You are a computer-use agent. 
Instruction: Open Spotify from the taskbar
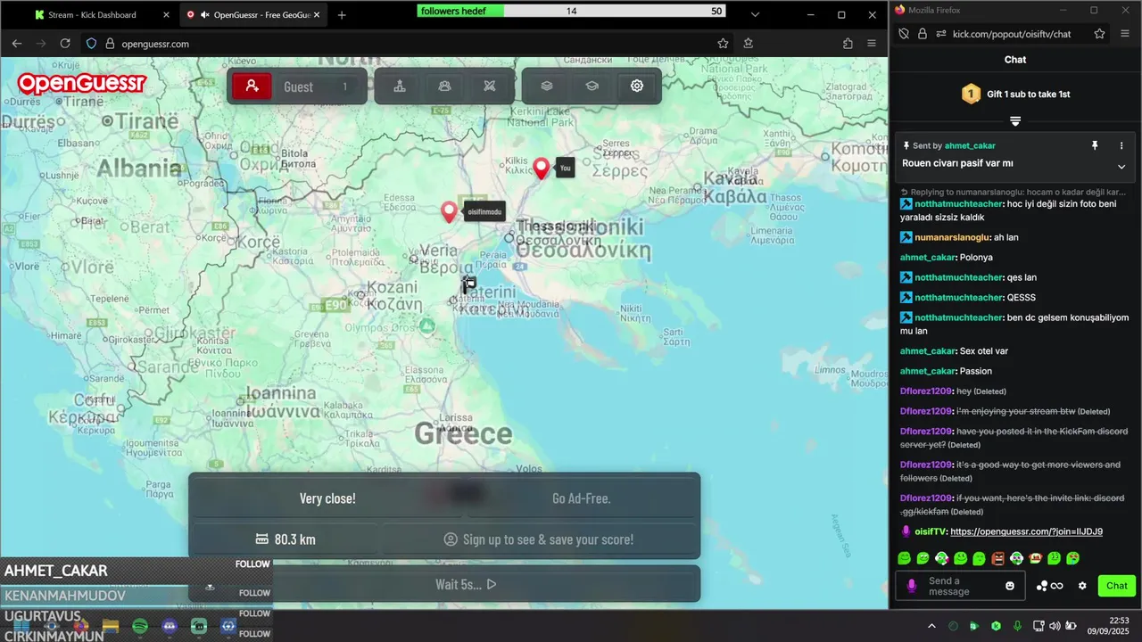[140, 627]
